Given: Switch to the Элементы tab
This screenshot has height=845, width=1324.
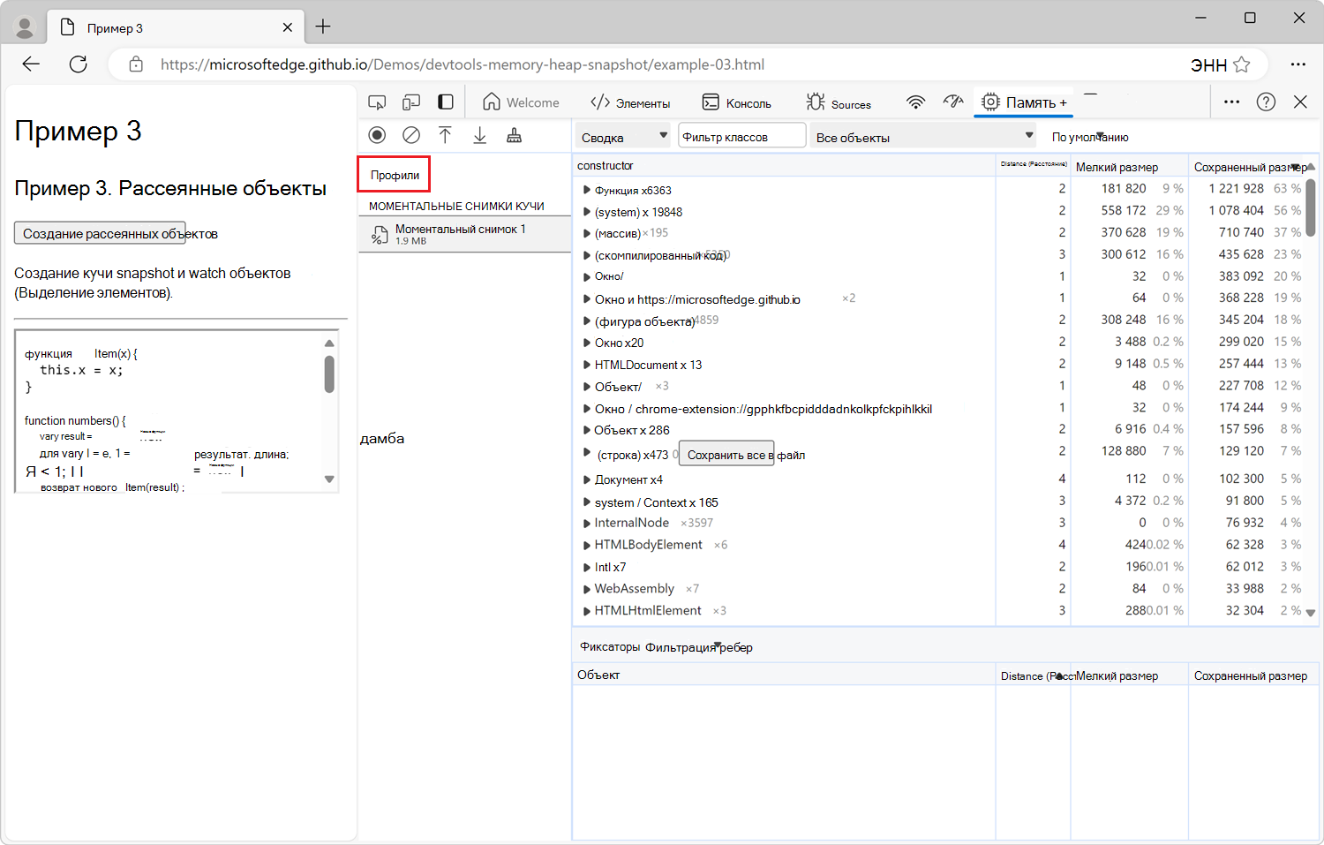Looking at the screenshot, I should point(630,102).
